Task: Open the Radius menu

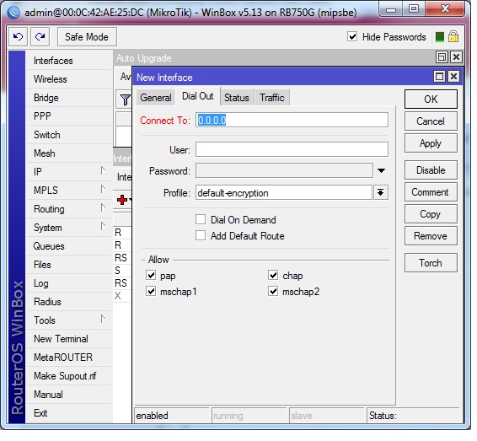Action: click(69, 302)
